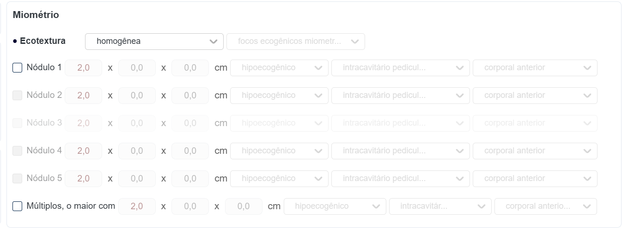Click Nódulo 1 third dimension field

click(x=190, y=68)
